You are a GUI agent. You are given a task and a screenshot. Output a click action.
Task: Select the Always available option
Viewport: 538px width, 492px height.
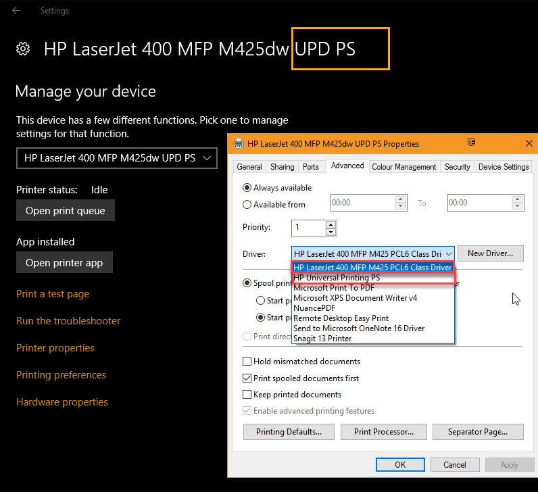click(247, 188)
